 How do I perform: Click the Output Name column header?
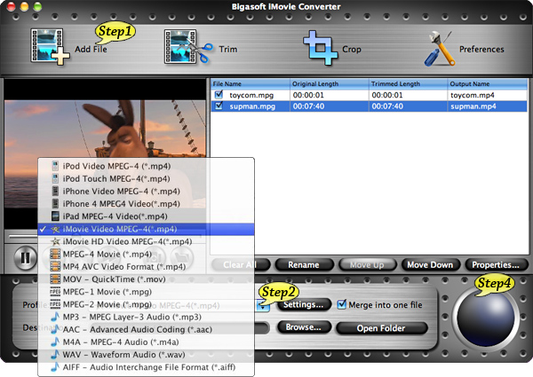tap(488, 83)
